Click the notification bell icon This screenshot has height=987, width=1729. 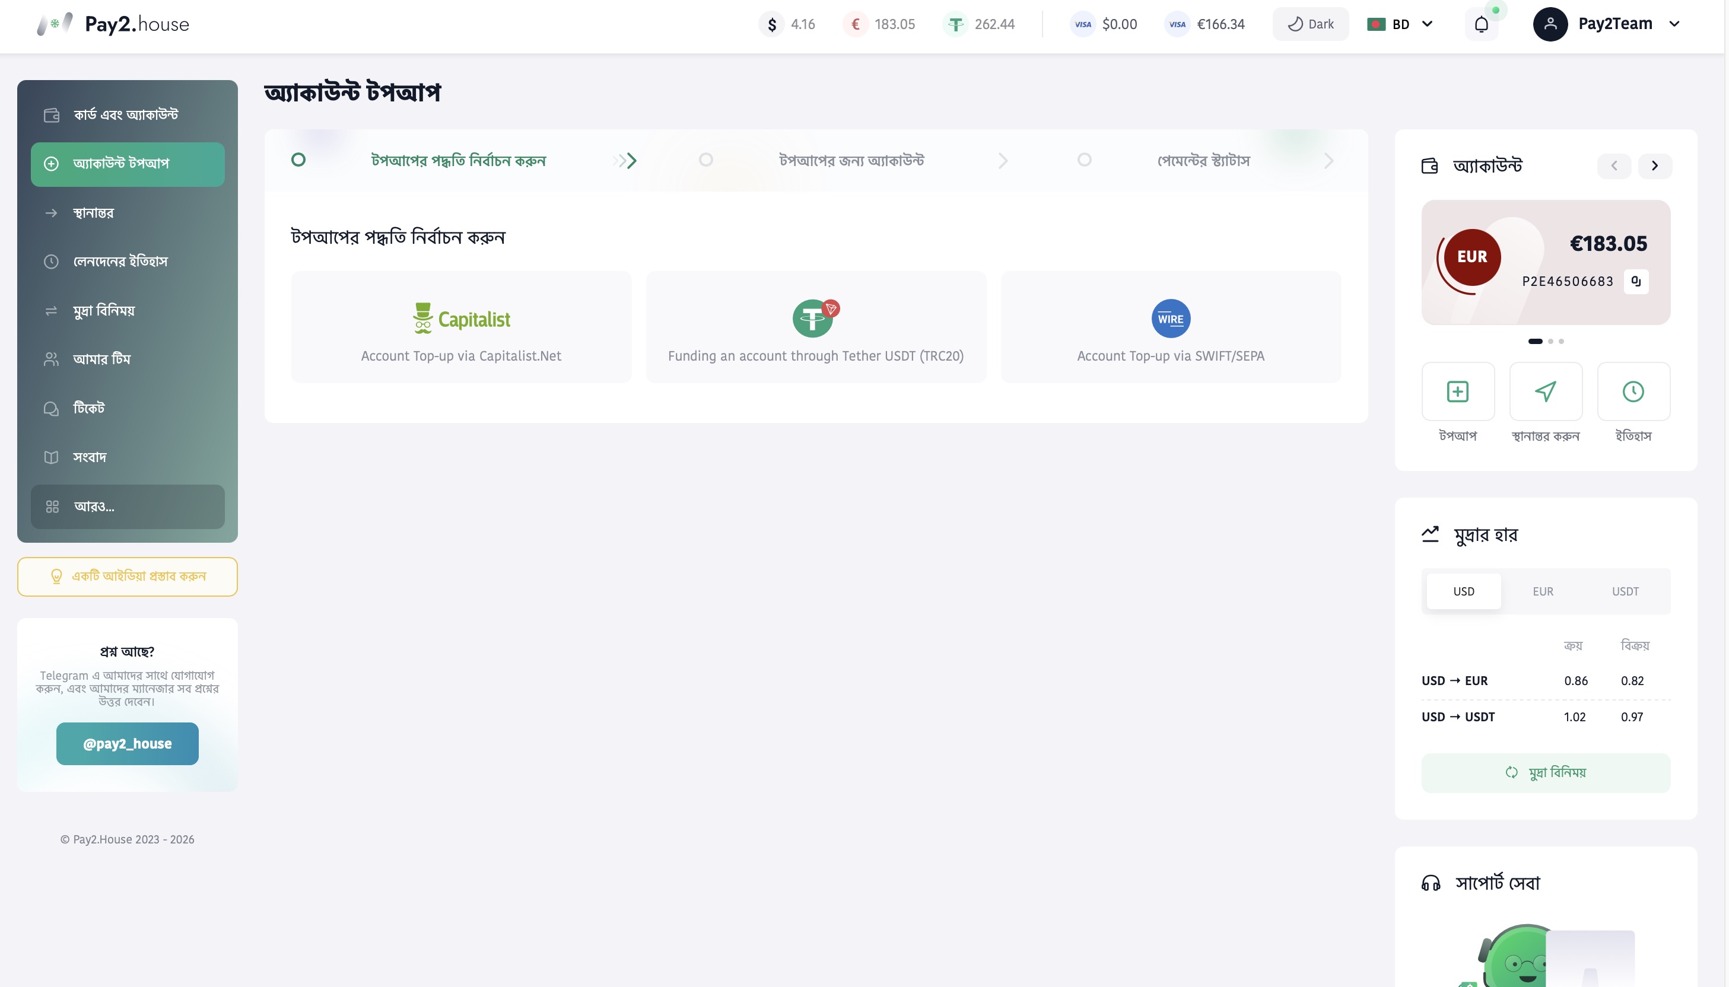pyautogui.click(x=1481, y=24)
